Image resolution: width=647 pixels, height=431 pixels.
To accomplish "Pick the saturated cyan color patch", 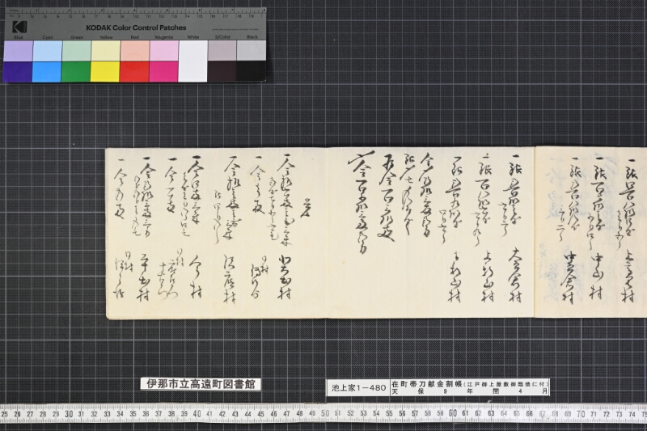I will (x=47, y=72).
